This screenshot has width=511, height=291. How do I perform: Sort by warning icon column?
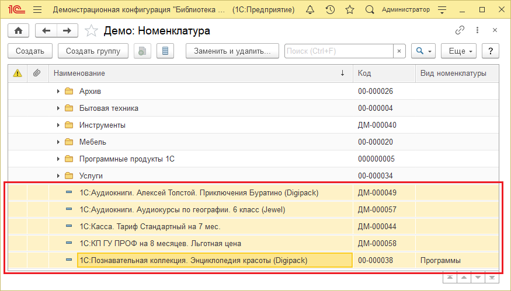(18, 73)
